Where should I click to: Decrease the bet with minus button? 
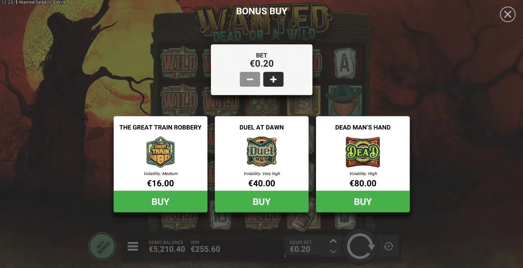coord(250,80)
